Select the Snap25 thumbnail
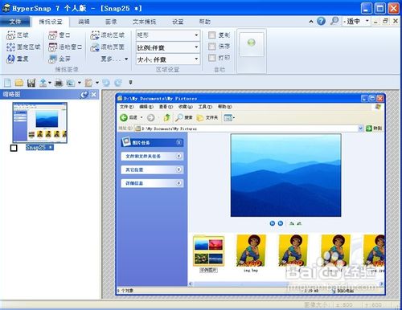Image resolution: width=402 pixels, height=310 pixels. [x=40, y=122]
